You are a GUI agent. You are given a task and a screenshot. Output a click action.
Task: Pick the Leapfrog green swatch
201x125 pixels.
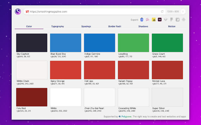[133, 42]
